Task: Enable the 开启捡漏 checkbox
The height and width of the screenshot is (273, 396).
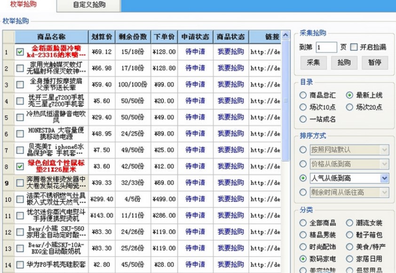Action: coord(354,47)
